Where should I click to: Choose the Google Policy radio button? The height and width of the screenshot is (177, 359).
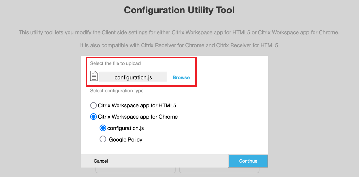click(x=103, y=139)
